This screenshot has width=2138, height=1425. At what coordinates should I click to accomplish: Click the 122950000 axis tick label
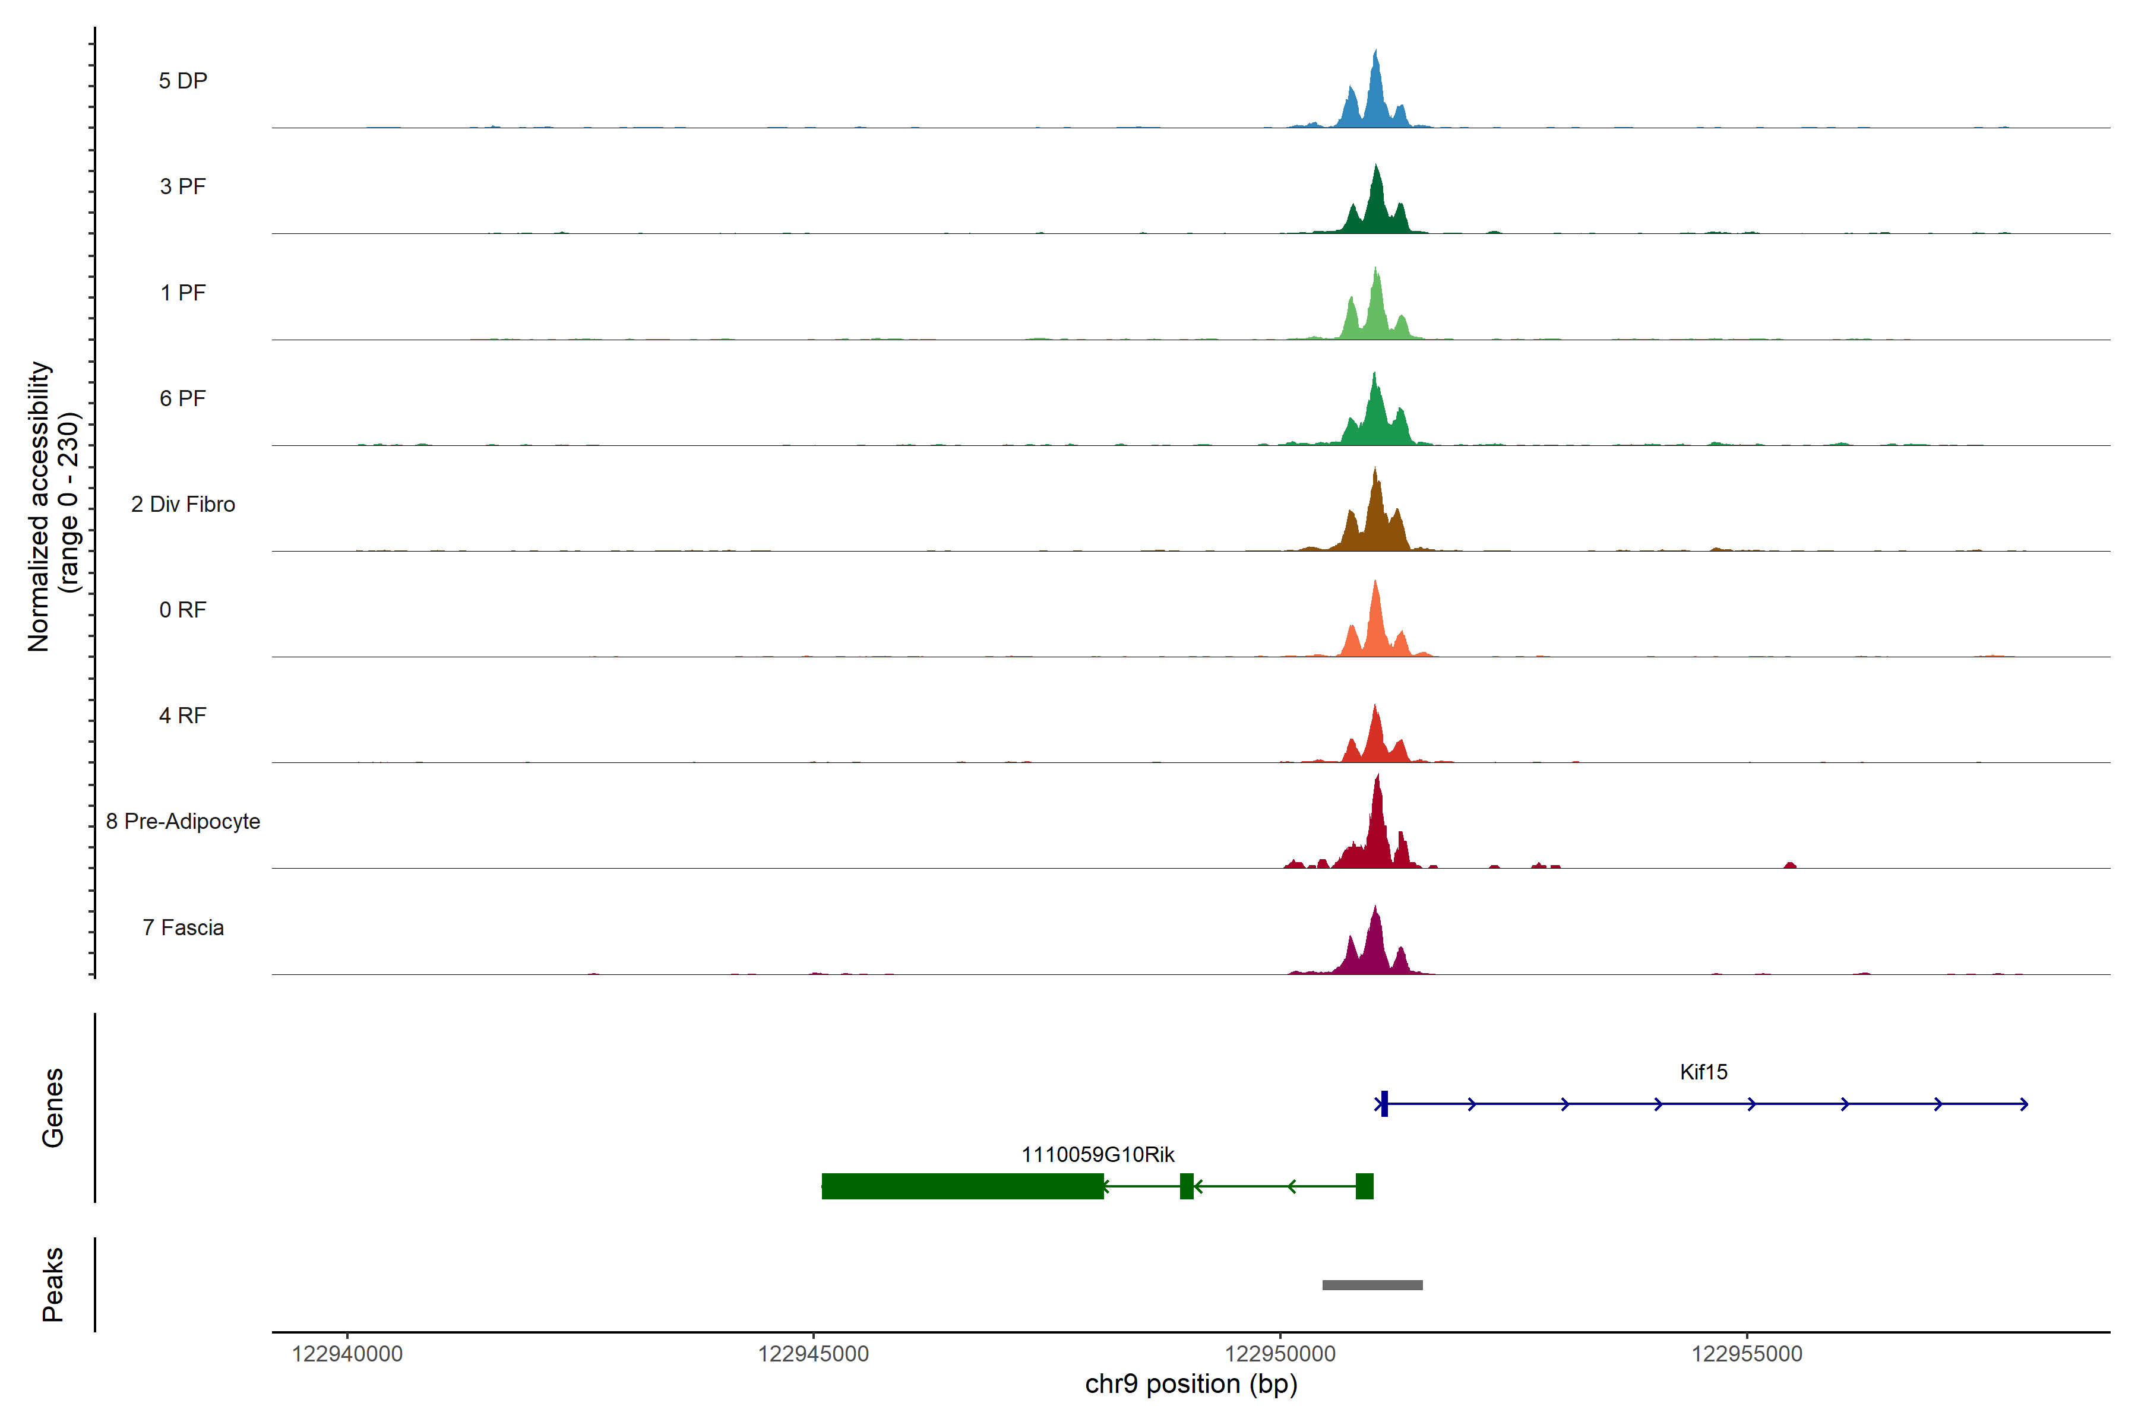pyautogui.click(x=1280, y=1354)
